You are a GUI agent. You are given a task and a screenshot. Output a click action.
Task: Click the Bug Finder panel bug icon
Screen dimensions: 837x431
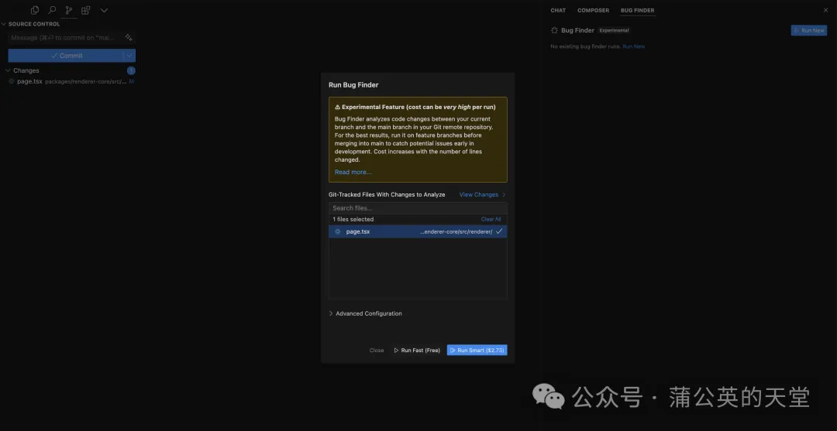click(x=555, y=30)
